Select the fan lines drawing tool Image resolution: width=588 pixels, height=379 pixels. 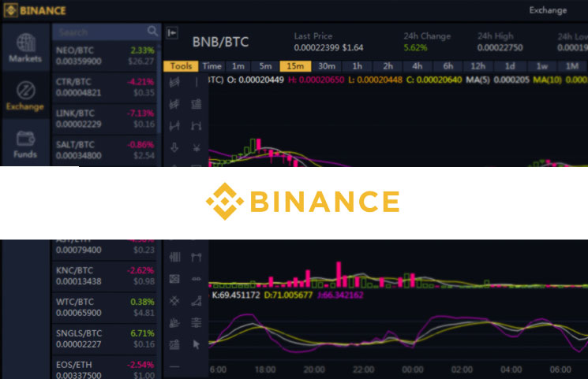pos(174,322)
